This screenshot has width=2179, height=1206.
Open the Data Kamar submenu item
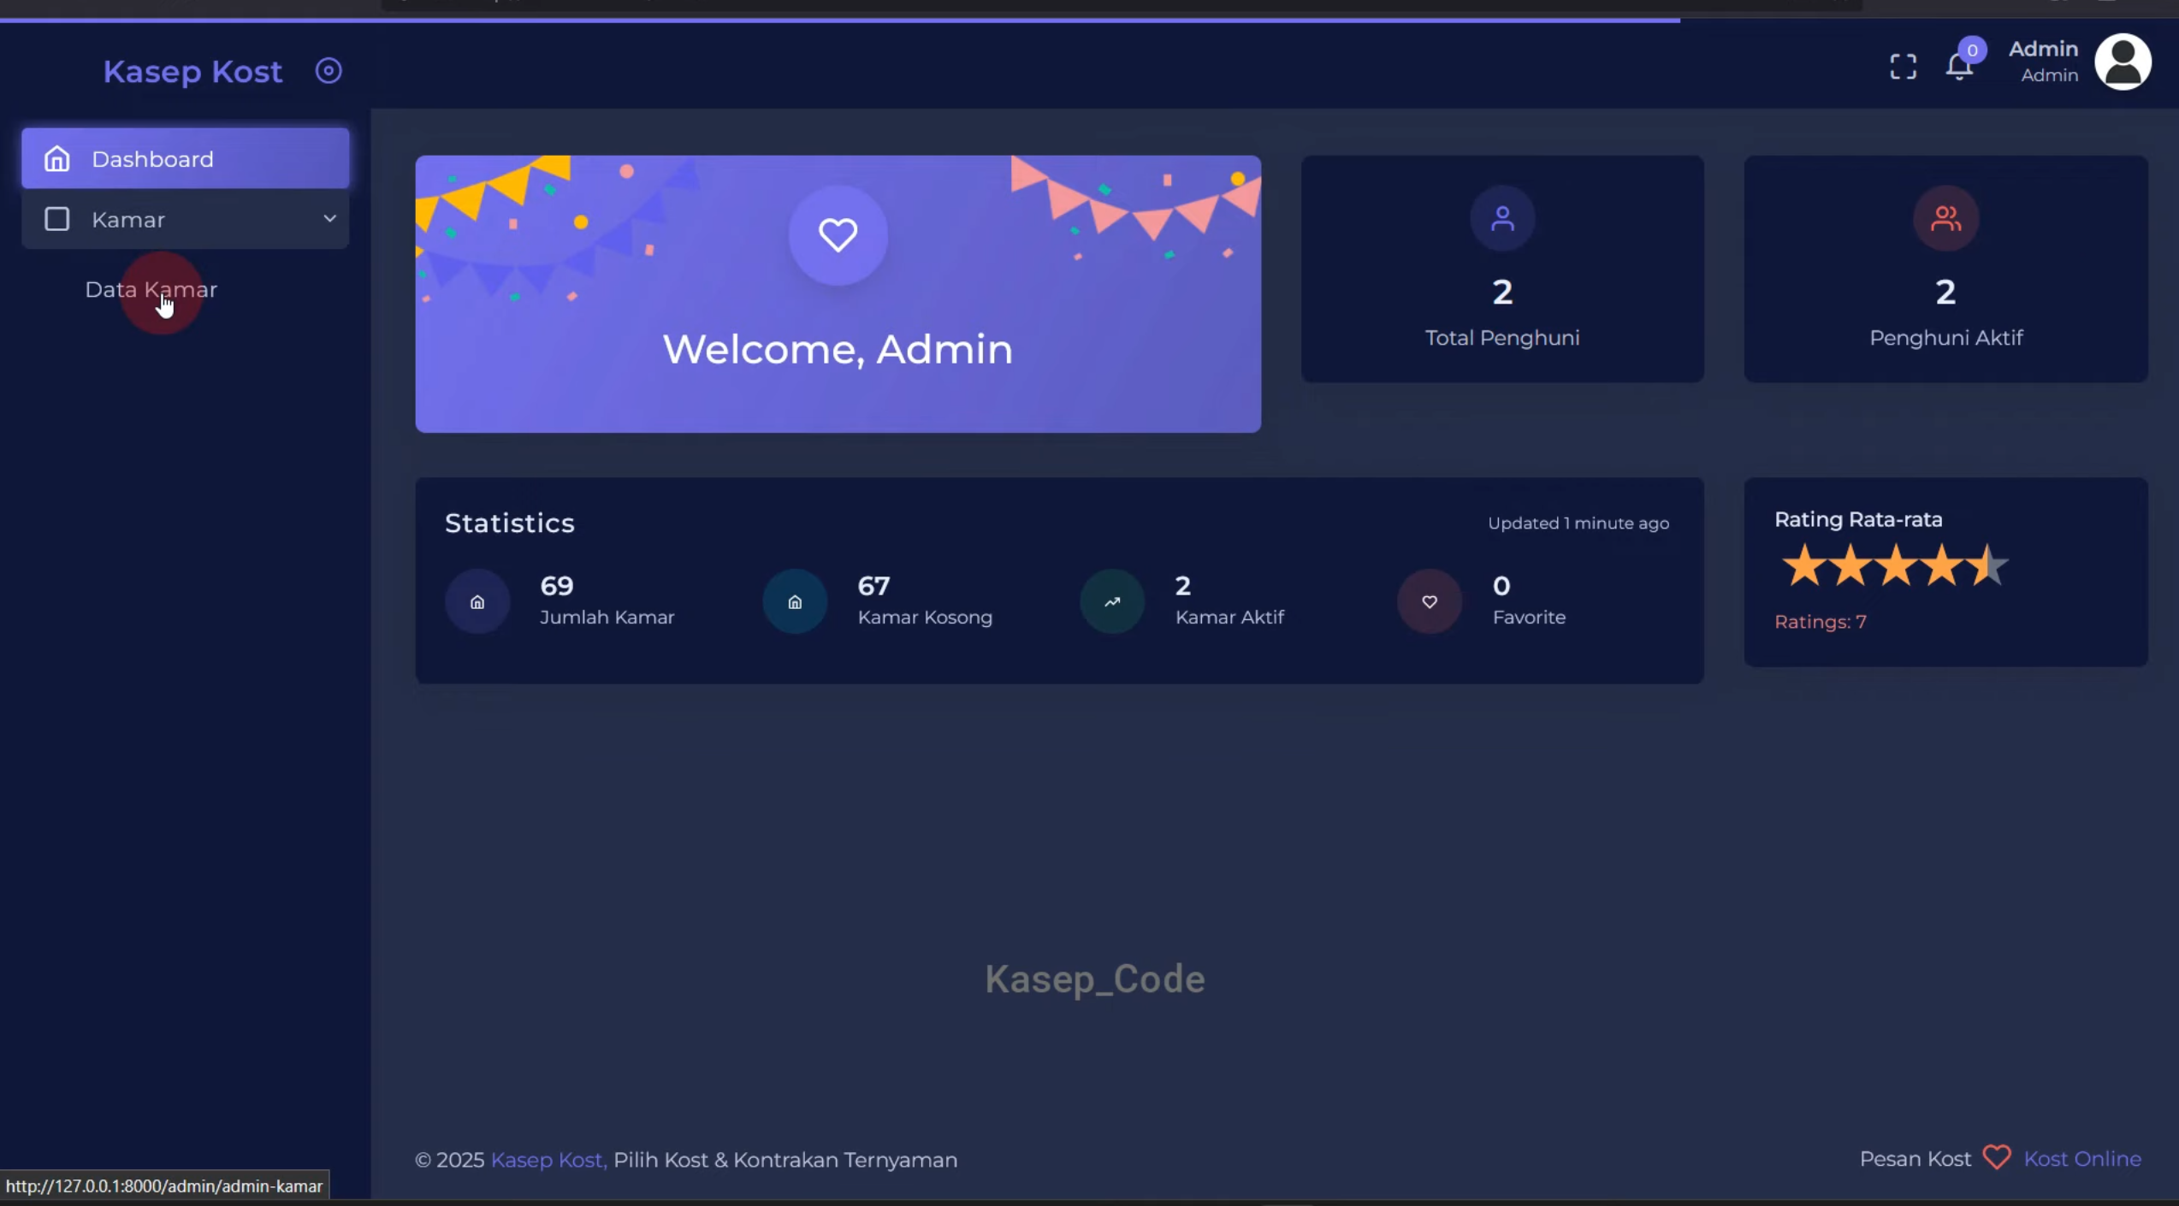point(151,290)
